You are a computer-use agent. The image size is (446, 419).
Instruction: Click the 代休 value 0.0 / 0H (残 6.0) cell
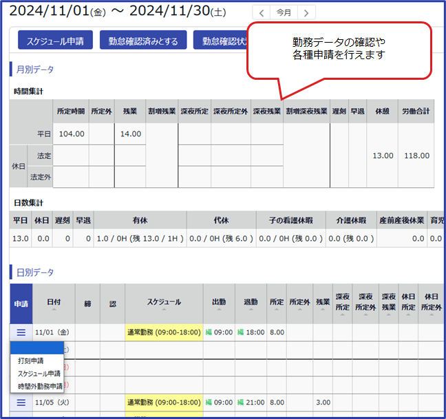pyautogui.click(x=222, y=238)
